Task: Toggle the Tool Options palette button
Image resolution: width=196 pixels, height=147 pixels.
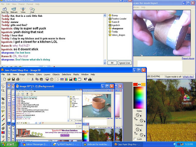Action: (62, 79)
